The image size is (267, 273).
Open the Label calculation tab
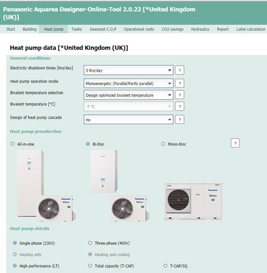pyautogui.click(x=251, y=29)
